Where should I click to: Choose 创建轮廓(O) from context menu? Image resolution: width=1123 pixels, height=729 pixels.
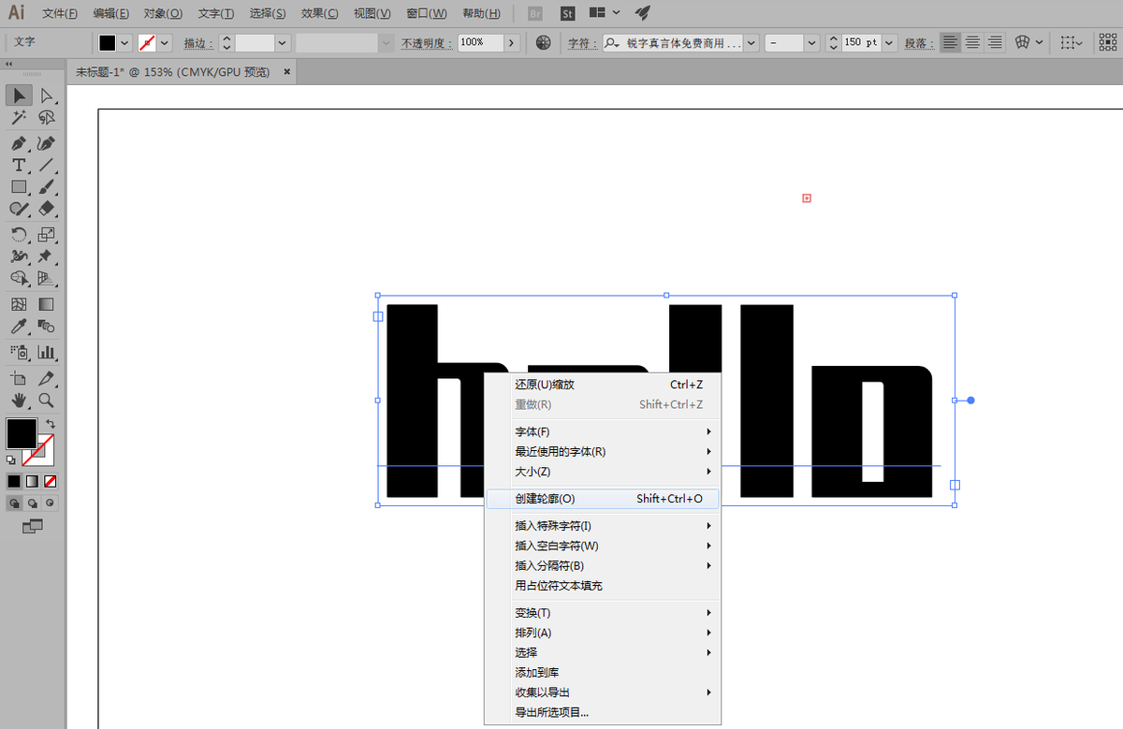coord(603,499)
